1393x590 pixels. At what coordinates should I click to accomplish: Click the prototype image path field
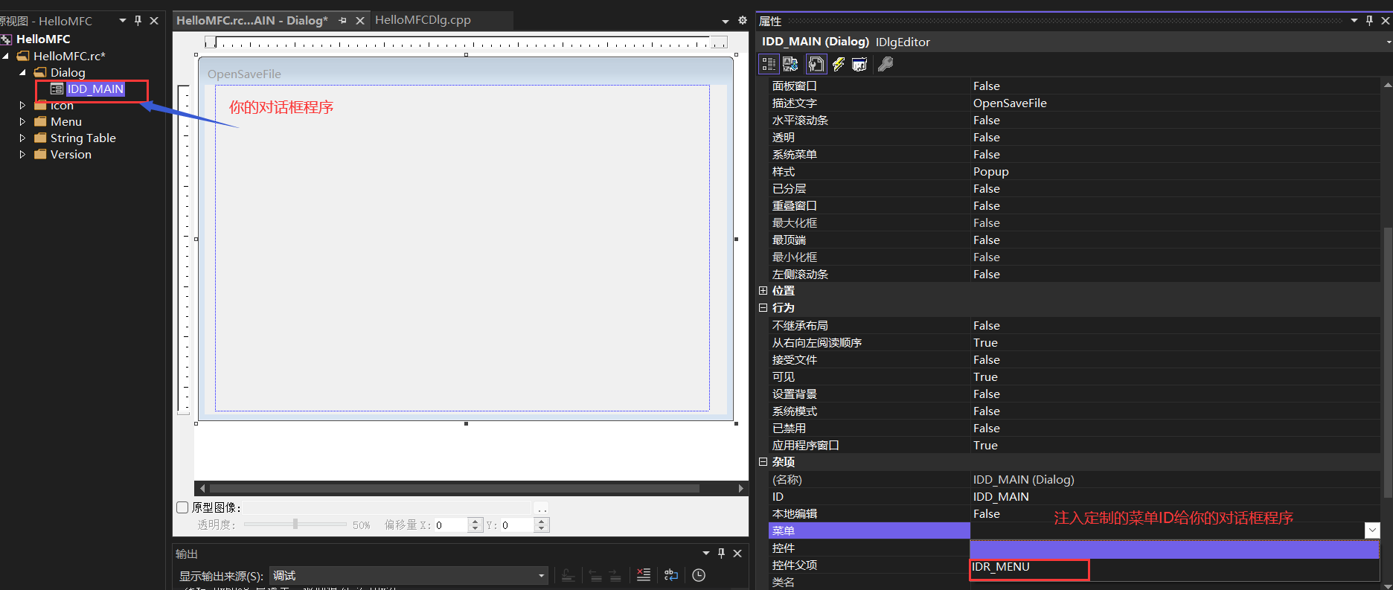pyautogui.click(x=387, y=508)
